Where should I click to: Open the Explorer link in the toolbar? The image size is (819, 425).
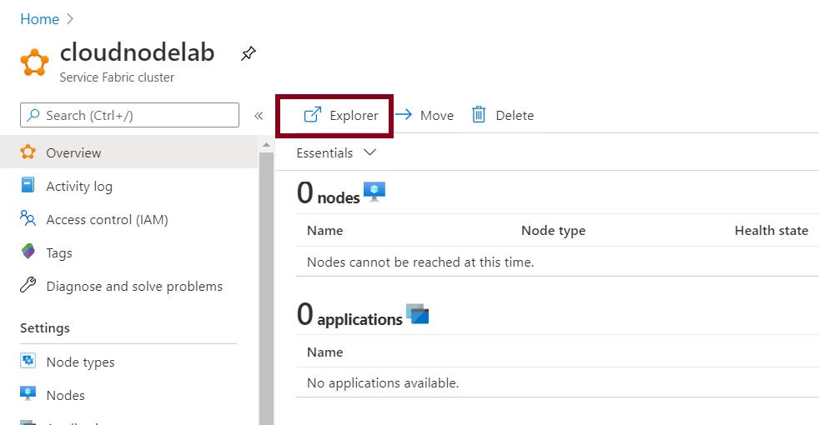coord(341,115)
